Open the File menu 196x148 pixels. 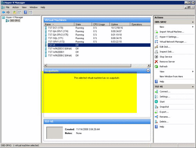click(7, 7)
